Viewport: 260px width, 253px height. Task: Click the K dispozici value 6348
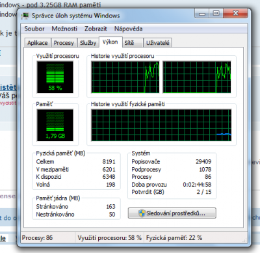[x=109, y=177]
